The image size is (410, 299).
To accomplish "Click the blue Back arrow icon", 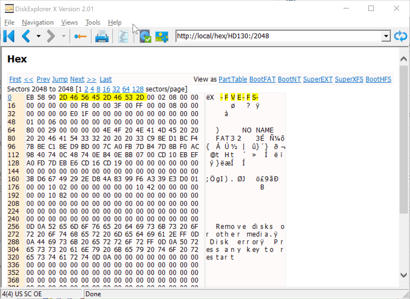I will click(x=26, y=36).
